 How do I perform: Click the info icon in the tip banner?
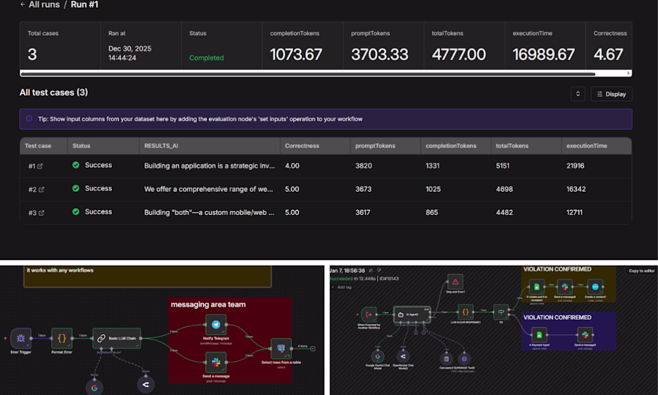coord(29,119)
